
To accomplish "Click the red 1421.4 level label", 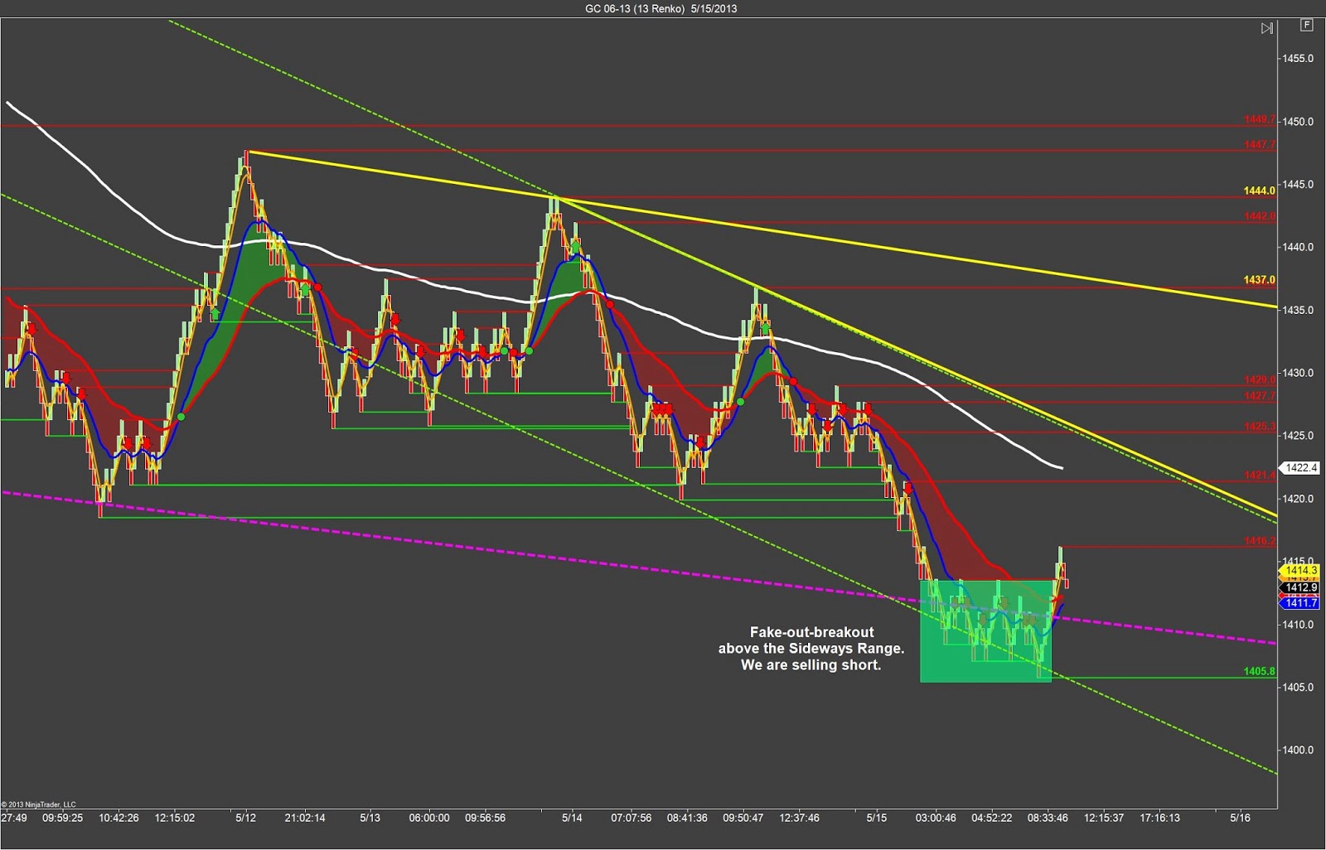I will [x=1259, y=476].
